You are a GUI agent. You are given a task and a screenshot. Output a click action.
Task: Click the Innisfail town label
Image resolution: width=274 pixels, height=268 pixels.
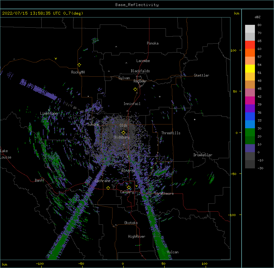(x=132, y=104)
